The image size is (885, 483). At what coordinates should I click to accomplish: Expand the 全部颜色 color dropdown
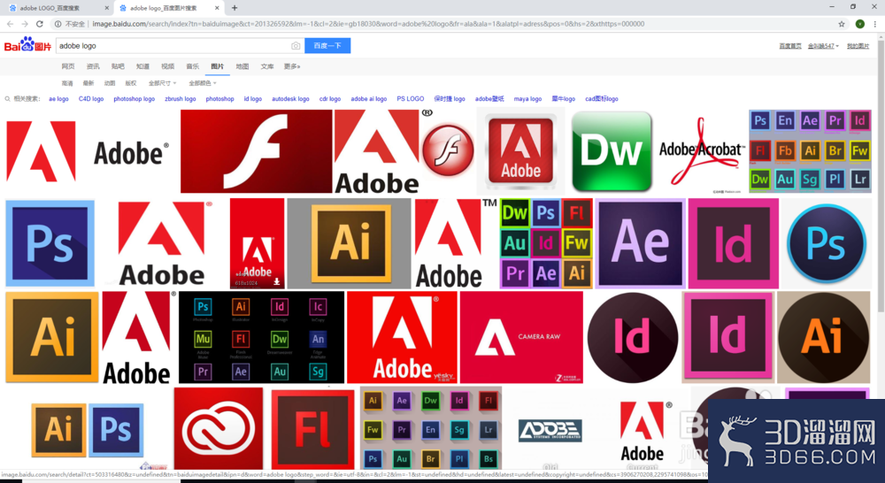(x=202, y=83)
